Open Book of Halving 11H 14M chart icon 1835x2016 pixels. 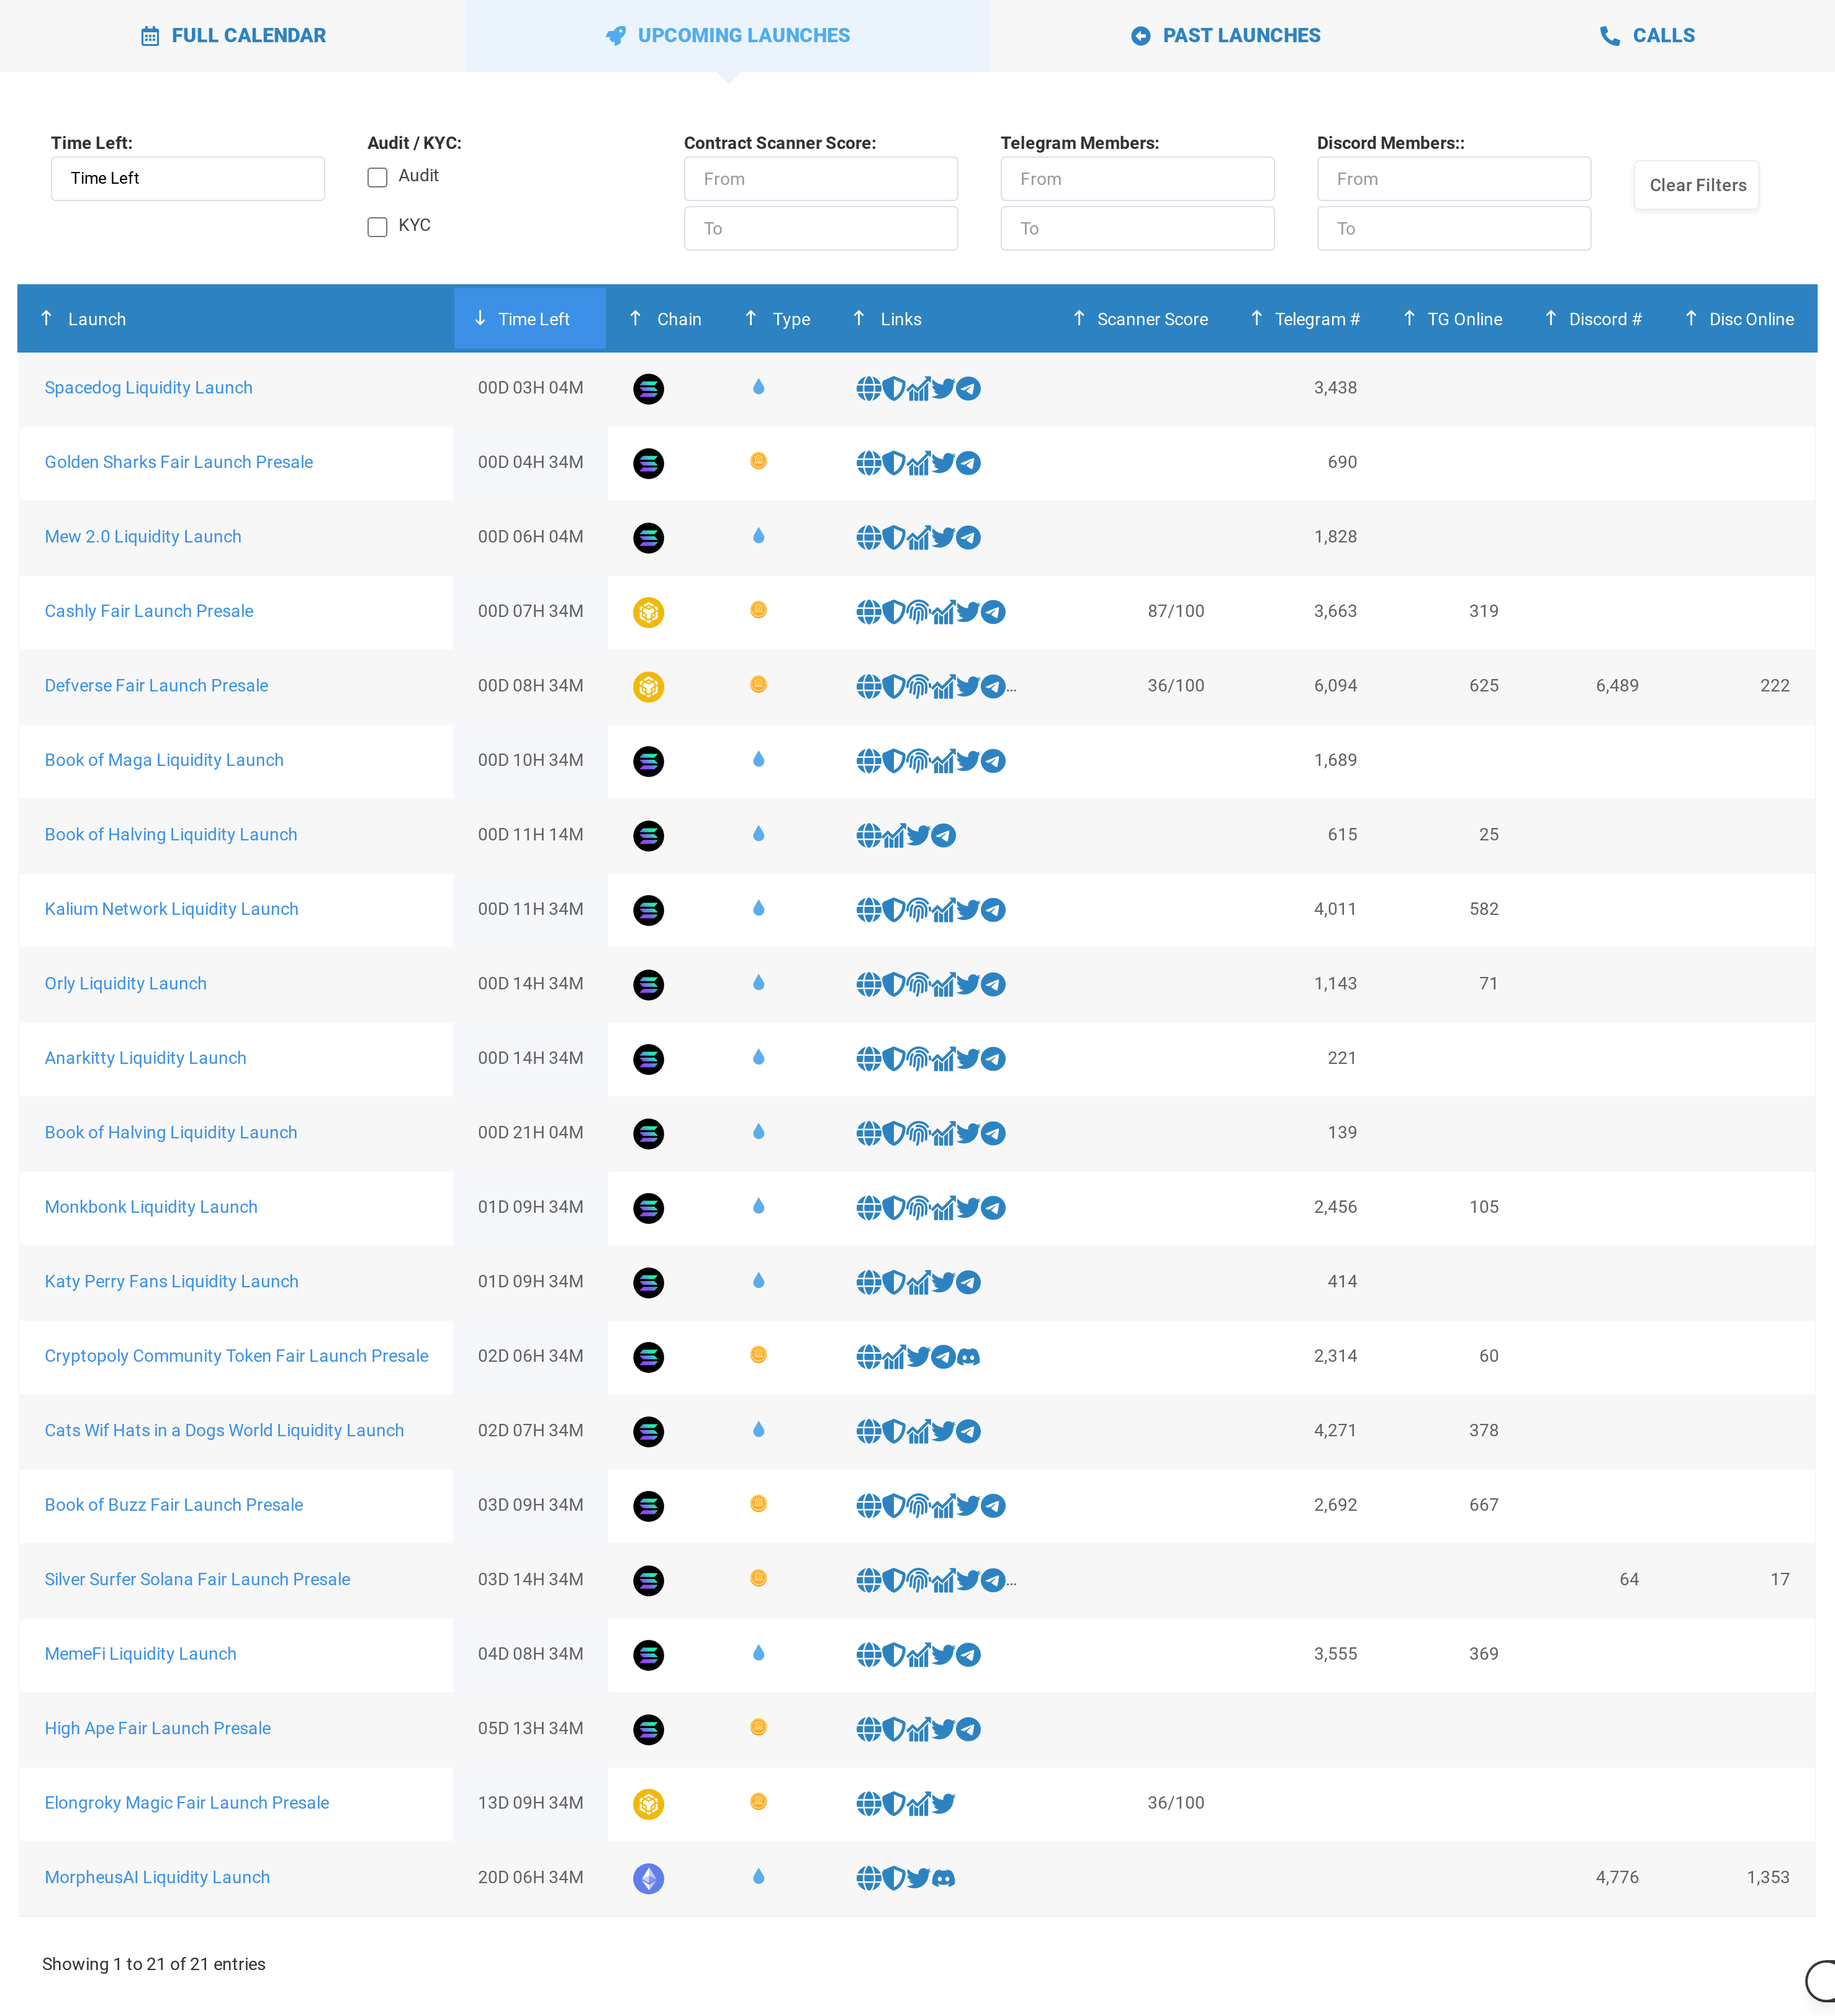[x=893, y=835]
